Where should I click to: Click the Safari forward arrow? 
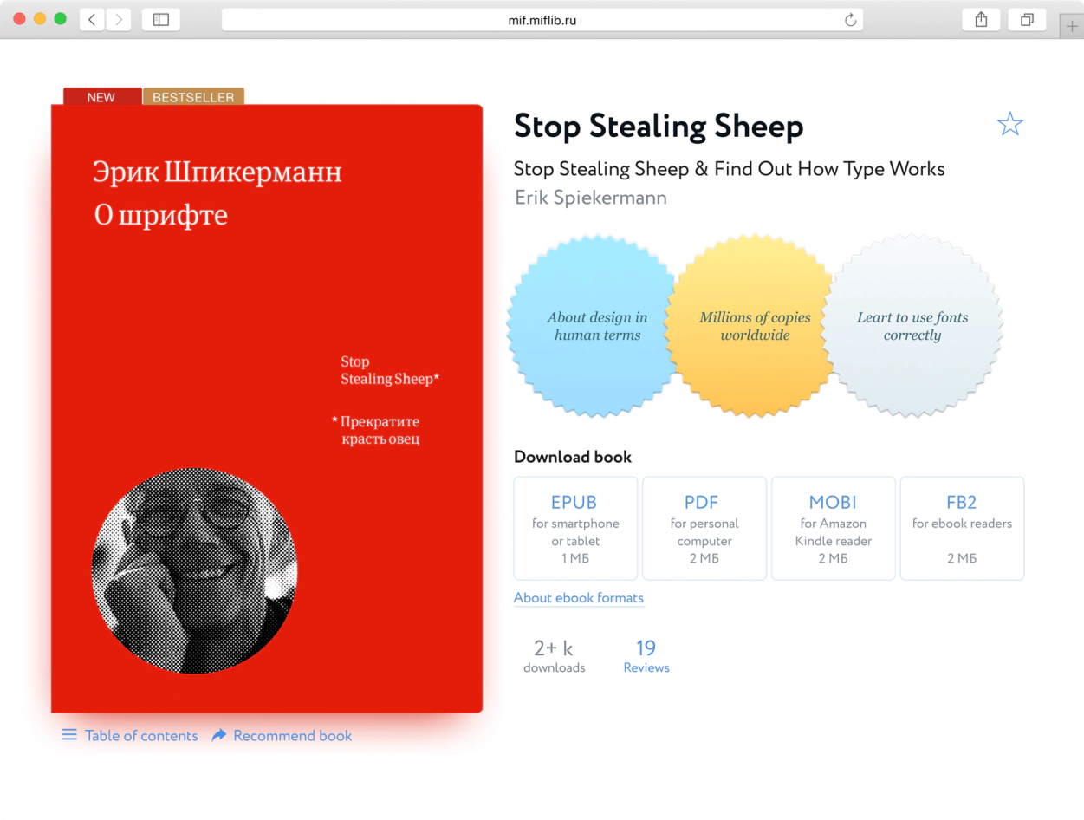pos(118,19)
